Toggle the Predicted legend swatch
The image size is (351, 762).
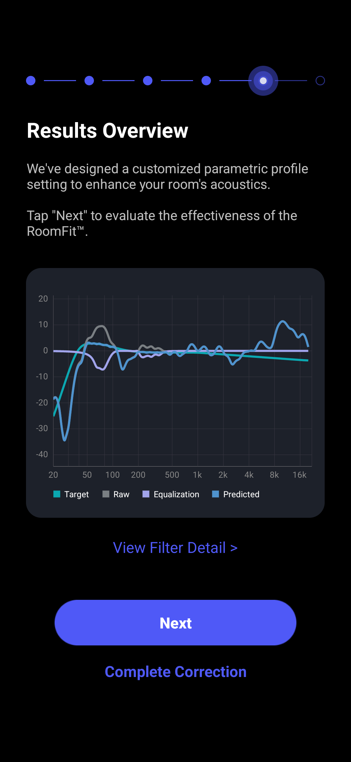pyautogui.click(x=215, y=494)
